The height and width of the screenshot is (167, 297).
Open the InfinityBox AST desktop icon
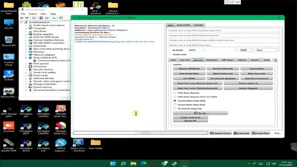[x=26, y=111]
